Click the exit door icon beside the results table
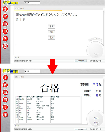 coord(5,115)
